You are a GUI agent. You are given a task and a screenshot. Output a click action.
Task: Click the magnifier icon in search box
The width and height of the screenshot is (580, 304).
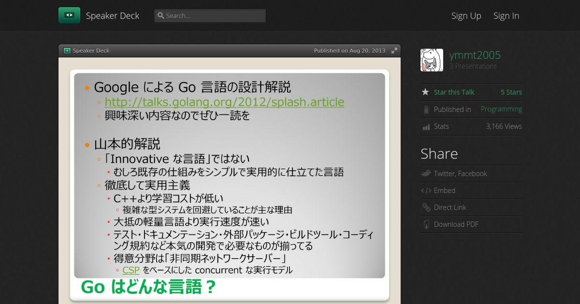[x=161, y=15]
